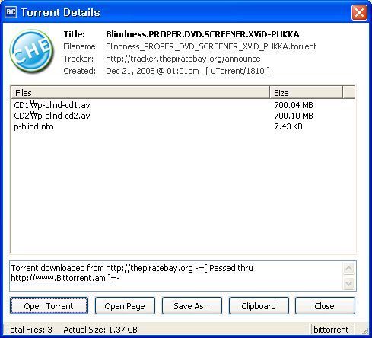
Task: Click the 700.10 MB size value
Action: (294, 116)
